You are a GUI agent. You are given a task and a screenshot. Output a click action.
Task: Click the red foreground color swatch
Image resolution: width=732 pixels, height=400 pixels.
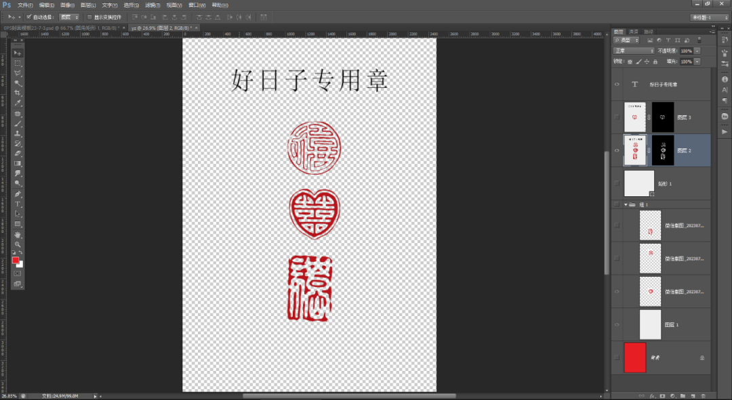(15, 259)
